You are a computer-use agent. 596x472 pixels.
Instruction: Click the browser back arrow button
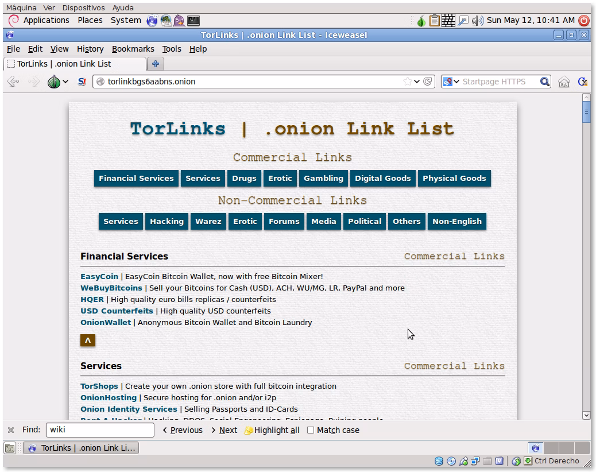tap(13, 82)
